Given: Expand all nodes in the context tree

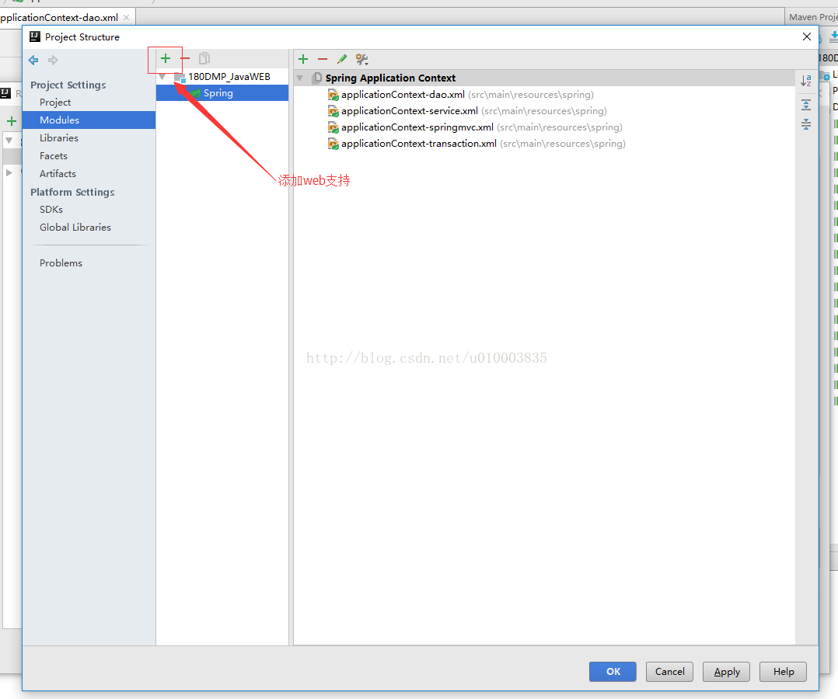Looking at the screenshot, I should (x=806, y=105).
